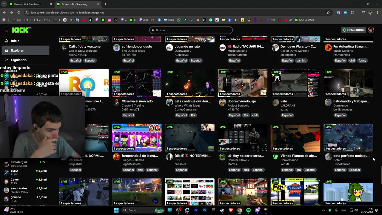Open the browser extensions puzzle icon
Screen dimensions: 382x215
pyautogui.click(x=353, y=13)
